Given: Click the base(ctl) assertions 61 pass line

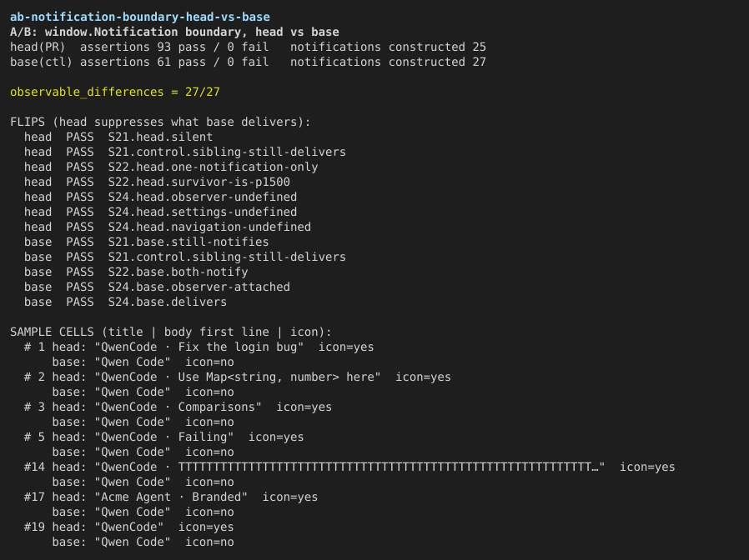Looking at the screenshot, I should coord(248,62).
